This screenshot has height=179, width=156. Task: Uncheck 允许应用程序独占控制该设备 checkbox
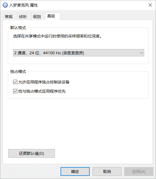[x=15, y=82]
